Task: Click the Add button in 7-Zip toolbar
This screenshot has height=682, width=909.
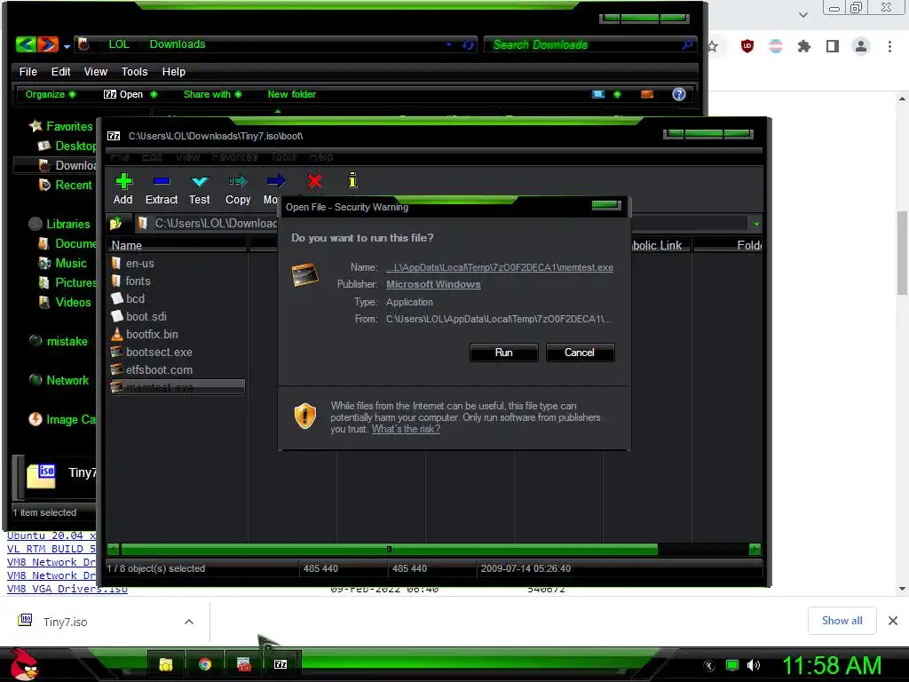Action: (x=123, y=189)
